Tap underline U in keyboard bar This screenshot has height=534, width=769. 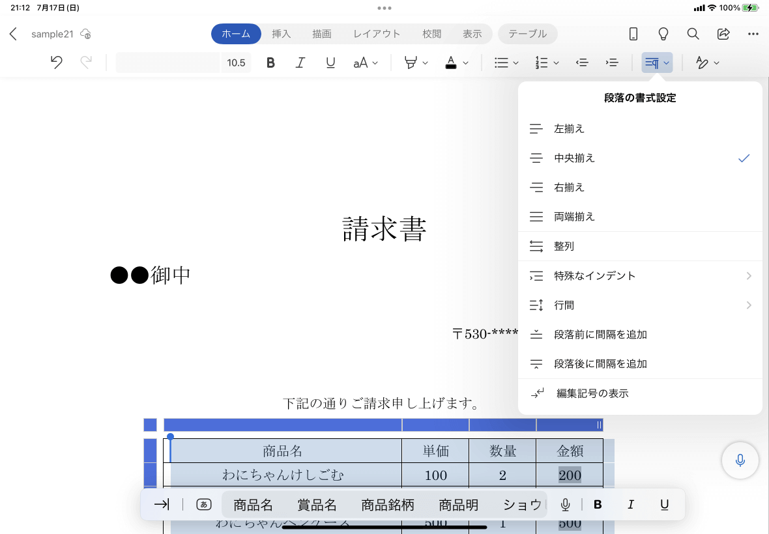click(664, 505)
